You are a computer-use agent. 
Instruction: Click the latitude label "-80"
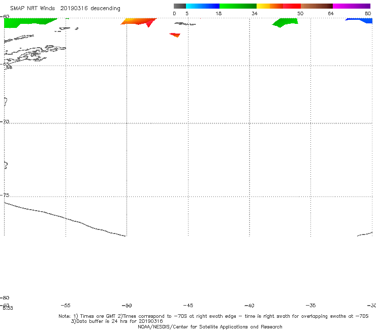5,298
